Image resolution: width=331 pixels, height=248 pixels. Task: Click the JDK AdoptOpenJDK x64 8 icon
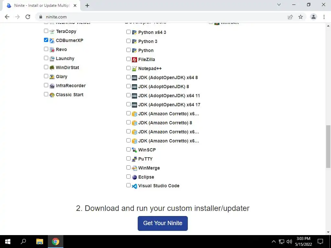pos(134,78)
